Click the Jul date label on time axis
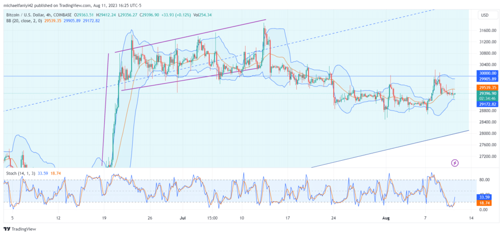The width and height of the screenshot is (503, 235). [x=183, y=218]
